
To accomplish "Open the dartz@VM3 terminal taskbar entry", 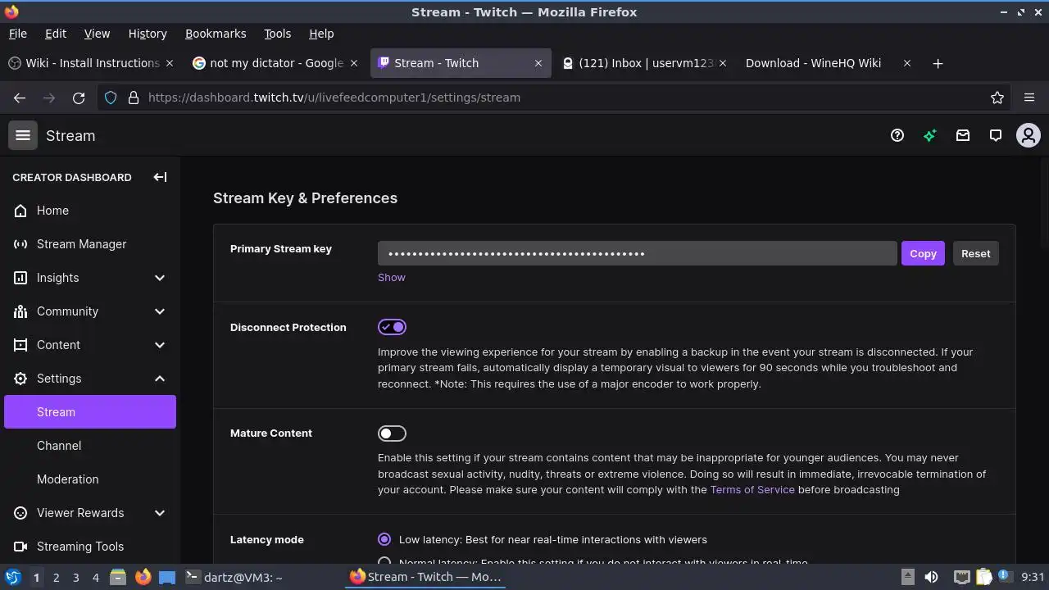I will (x=261, y=577).
